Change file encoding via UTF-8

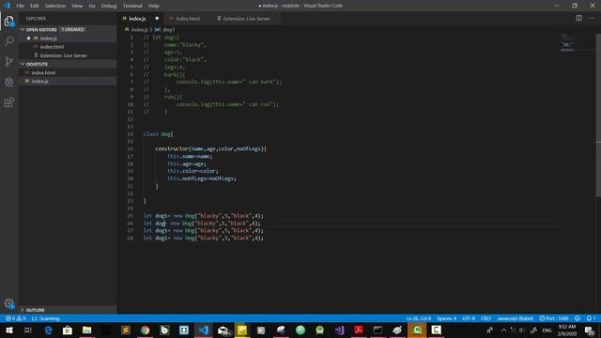(x=469, y=318)
